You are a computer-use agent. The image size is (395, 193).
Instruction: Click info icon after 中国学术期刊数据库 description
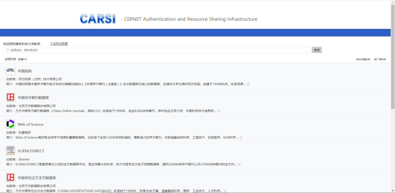pyautogui.click(x=219, y=111)
